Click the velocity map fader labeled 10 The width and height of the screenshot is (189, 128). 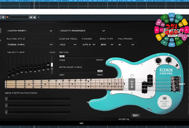click(13, 71)
